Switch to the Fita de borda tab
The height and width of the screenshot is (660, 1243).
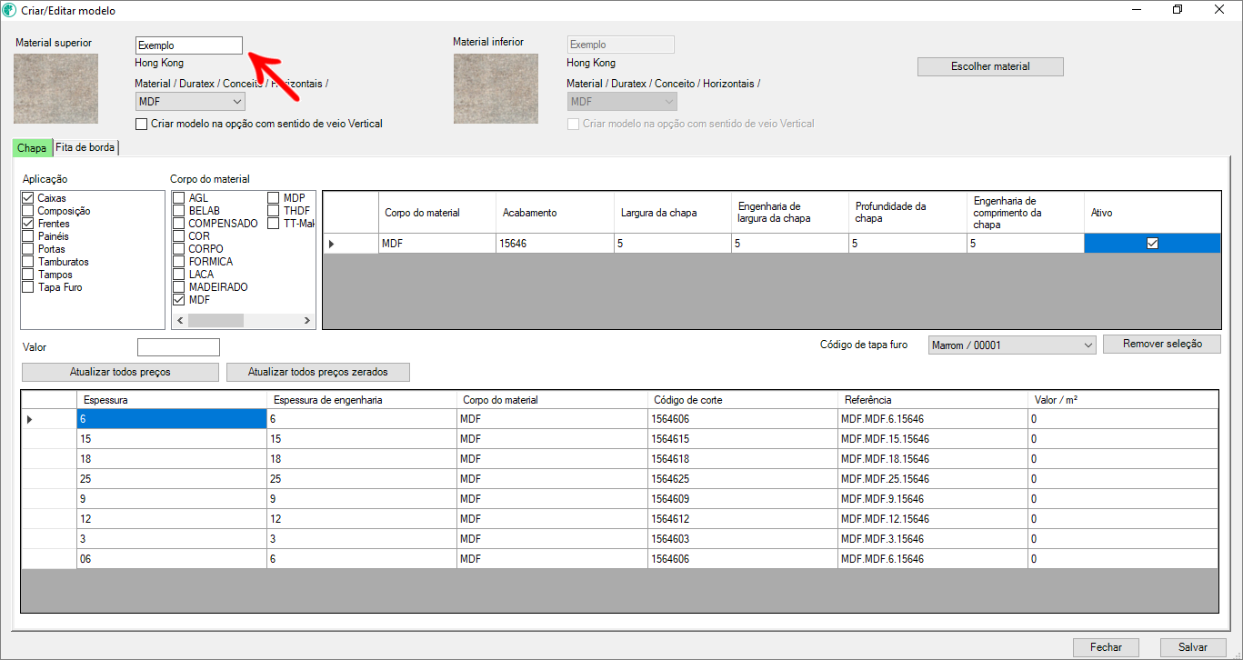85,147
